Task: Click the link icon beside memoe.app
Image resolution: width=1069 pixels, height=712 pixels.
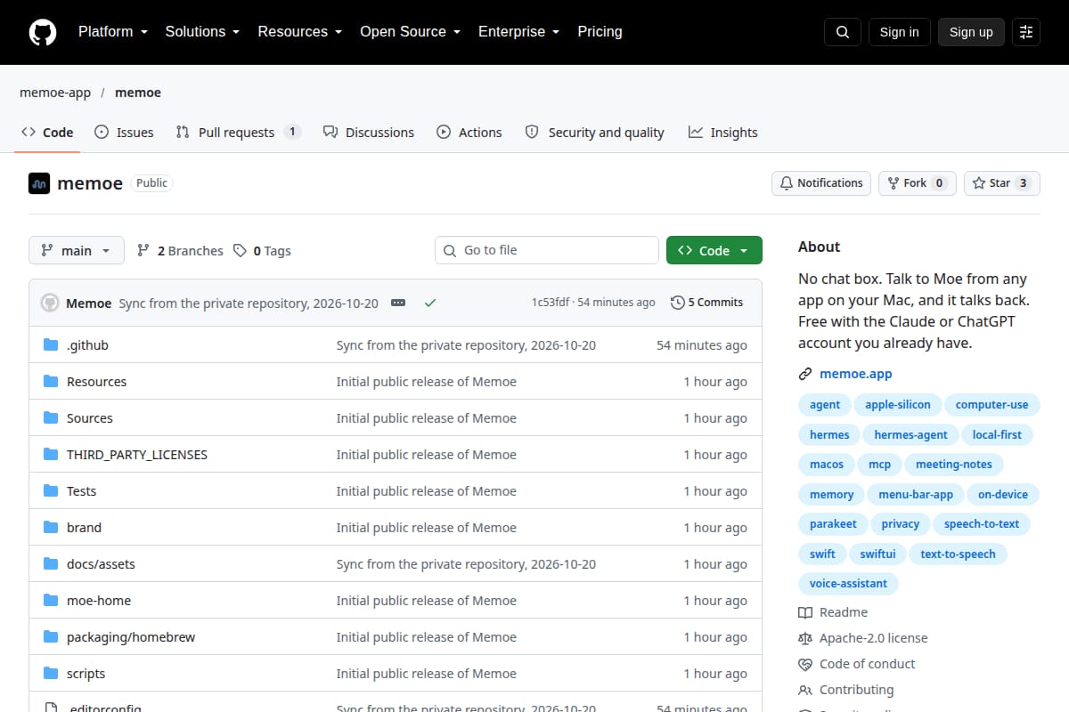Action: point(805,374)
